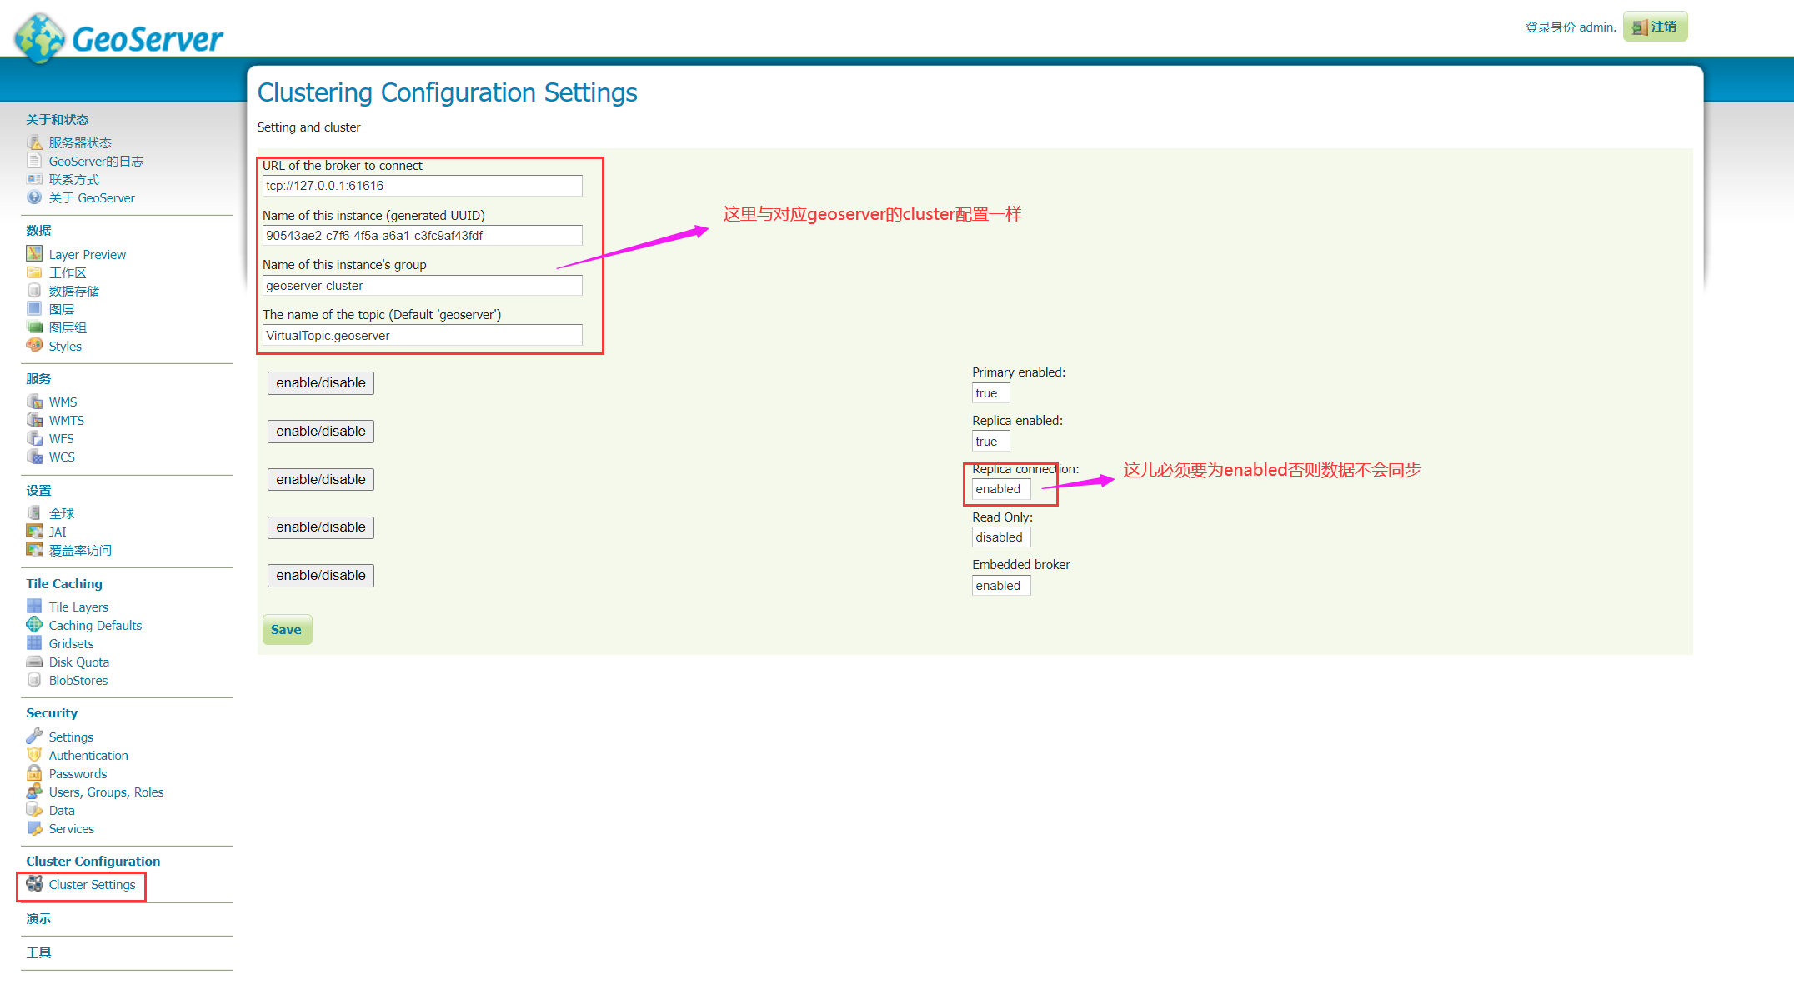Viewport: 1794px width, 999px height.
Task: Click the Security Services icon
Action: [x=34, y=828]
